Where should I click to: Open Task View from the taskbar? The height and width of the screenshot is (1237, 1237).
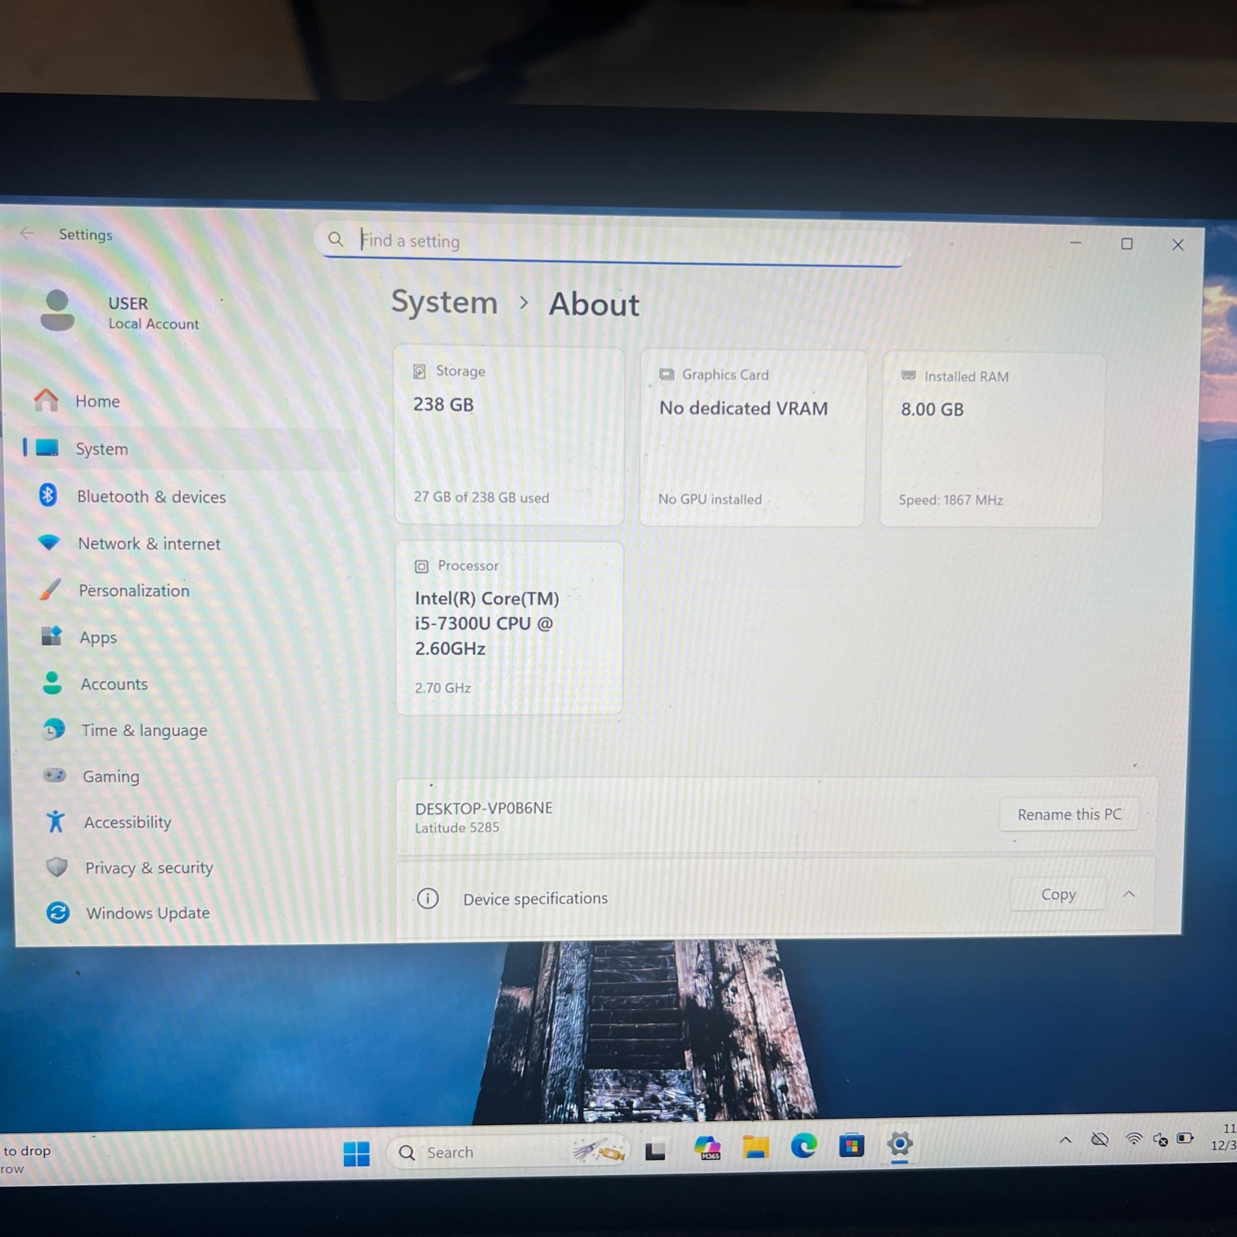pyautogui.click(x=655, y=1151)
